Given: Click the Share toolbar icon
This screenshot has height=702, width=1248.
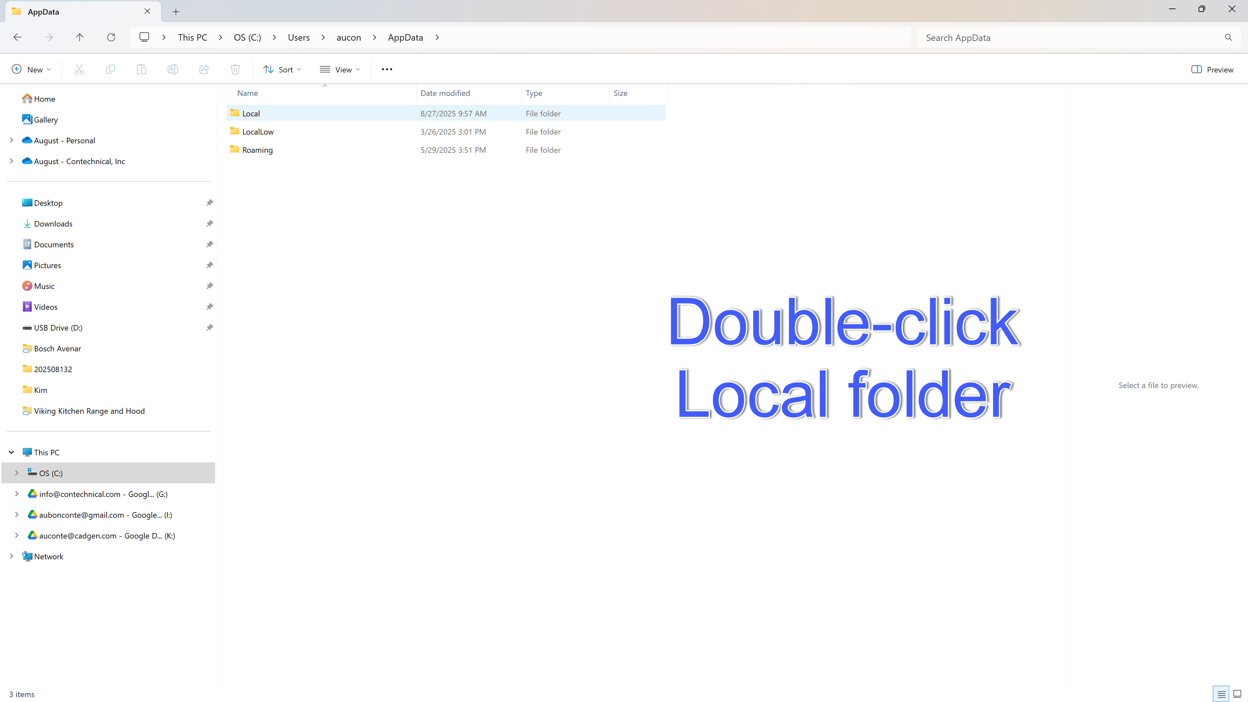Looking at the screenshot, I should click(x=204, y=69).
